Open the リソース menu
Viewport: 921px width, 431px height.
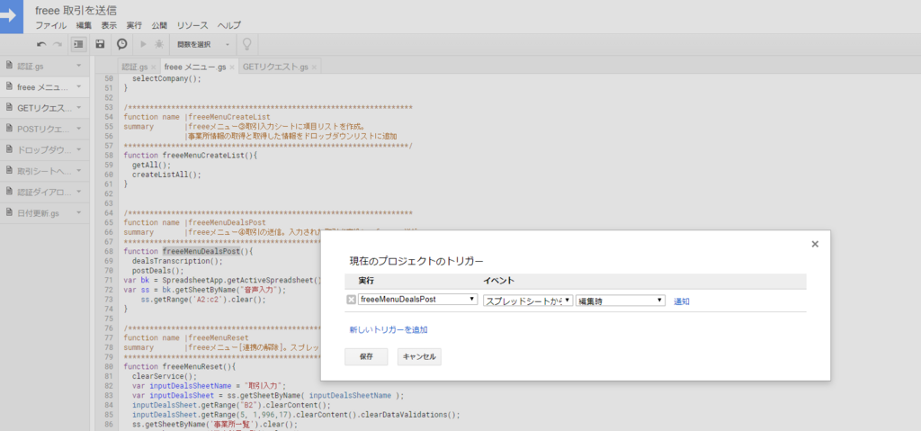coord(192,25)
